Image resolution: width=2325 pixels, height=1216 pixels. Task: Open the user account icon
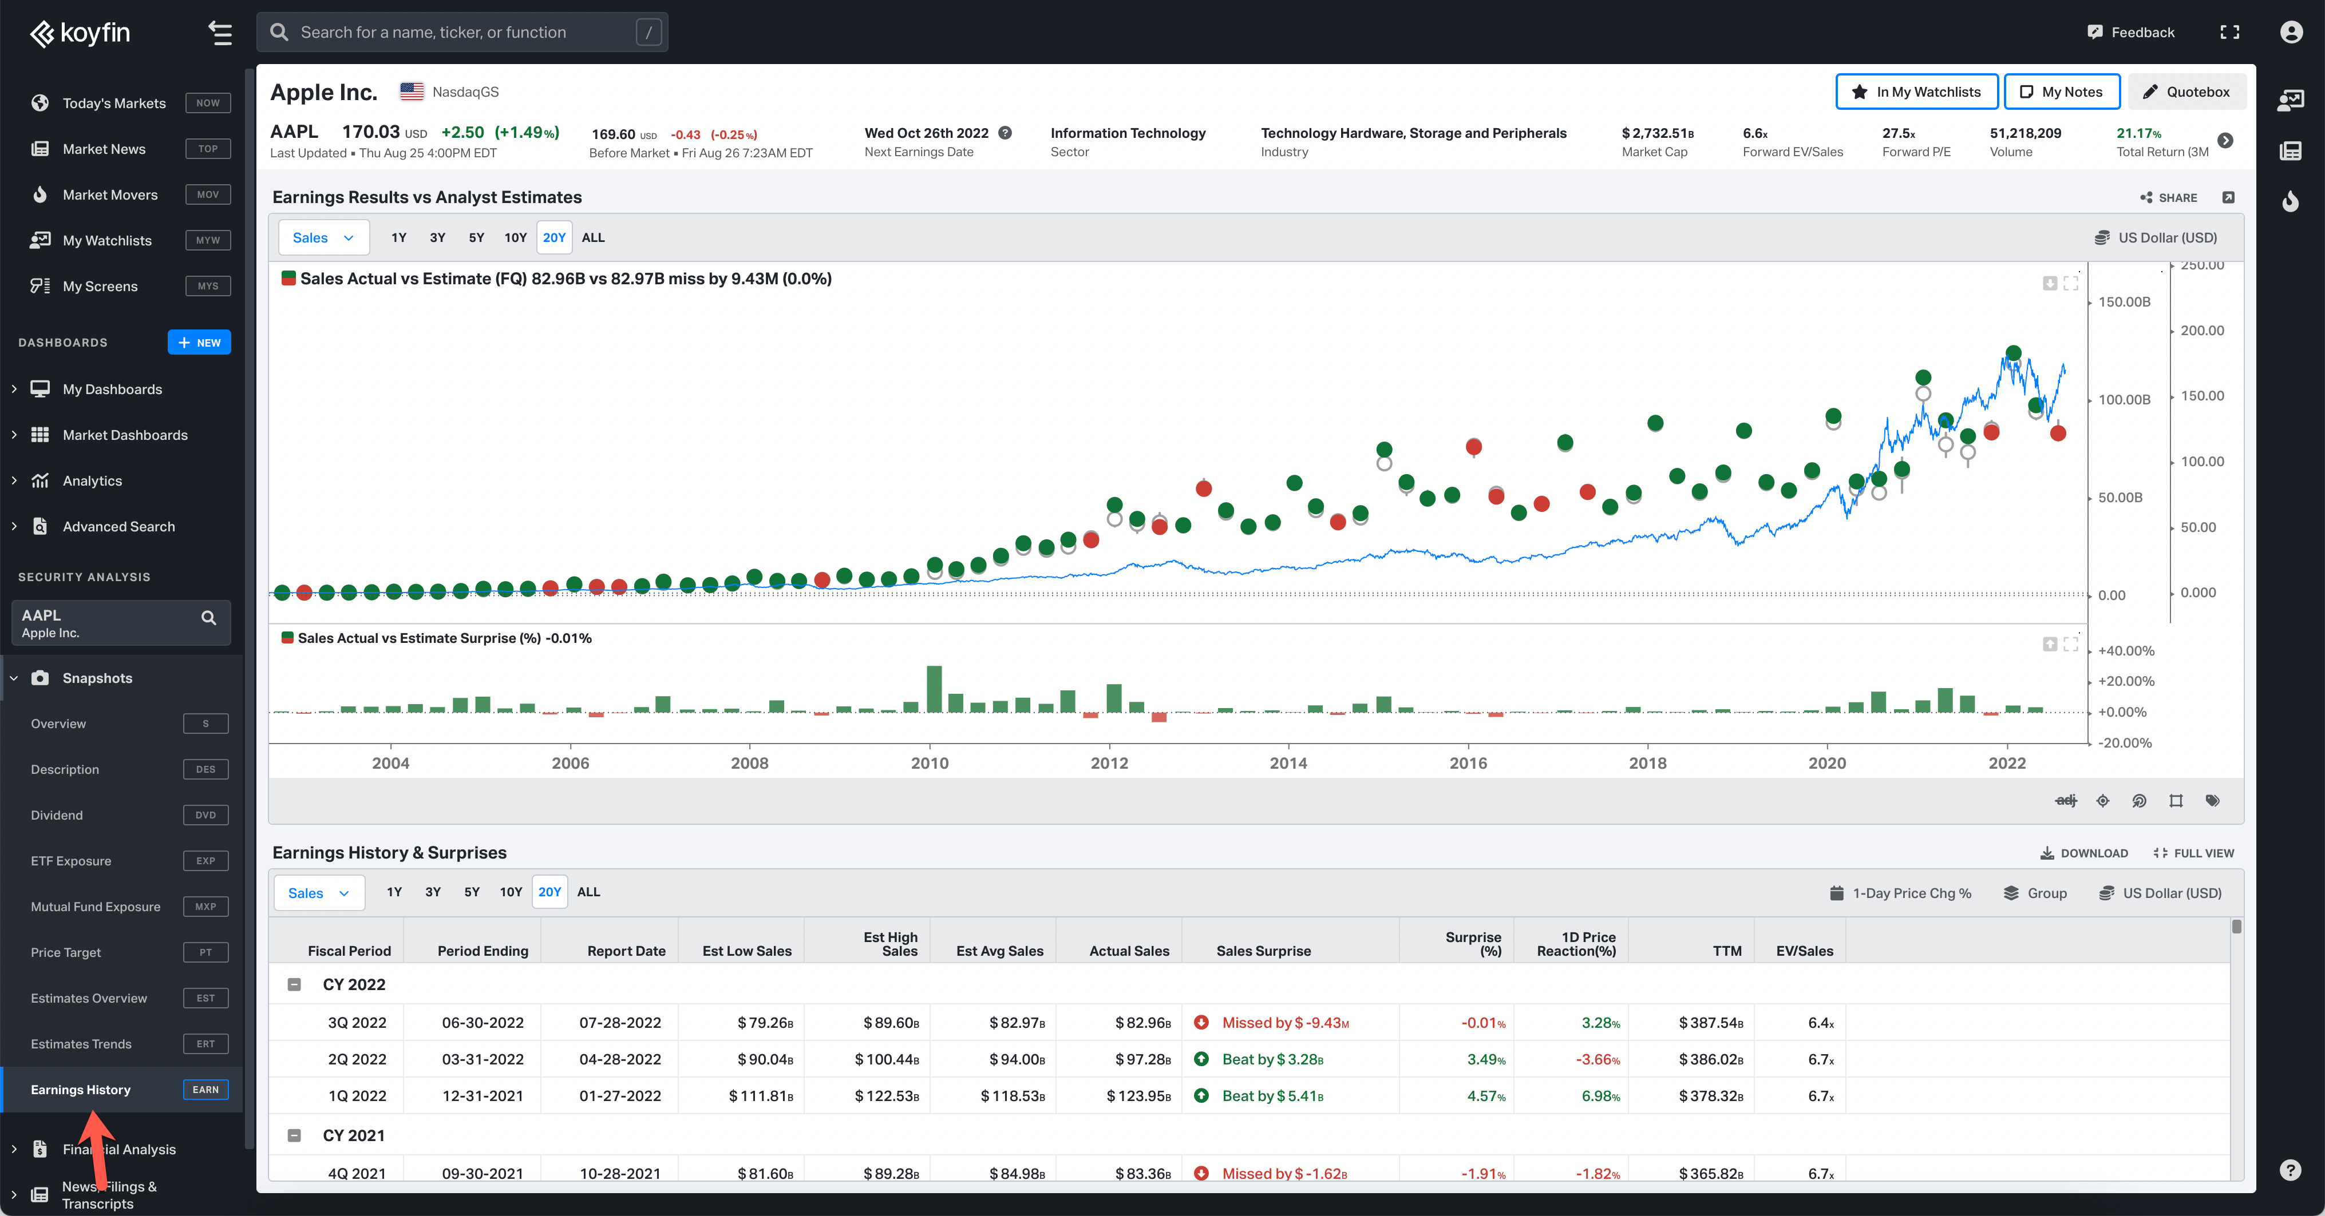(x=2291, y=33)
